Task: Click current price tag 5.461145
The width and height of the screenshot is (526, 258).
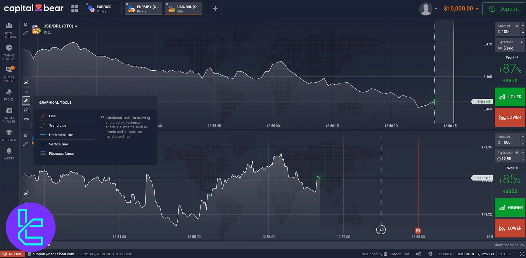Action: point(482,102)
